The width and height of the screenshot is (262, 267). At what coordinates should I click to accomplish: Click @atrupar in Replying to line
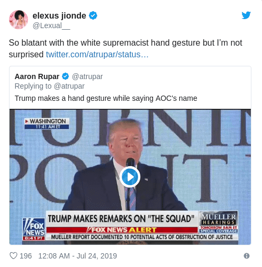click(69, 87)
